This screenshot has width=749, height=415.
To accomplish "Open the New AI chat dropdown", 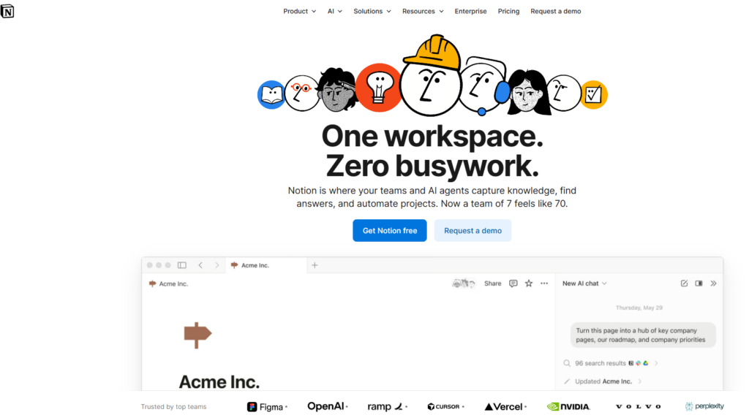I will [x=584, y=283].
